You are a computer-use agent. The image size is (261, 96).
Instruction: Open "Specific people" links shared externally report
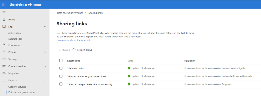[x=90, y=84]
